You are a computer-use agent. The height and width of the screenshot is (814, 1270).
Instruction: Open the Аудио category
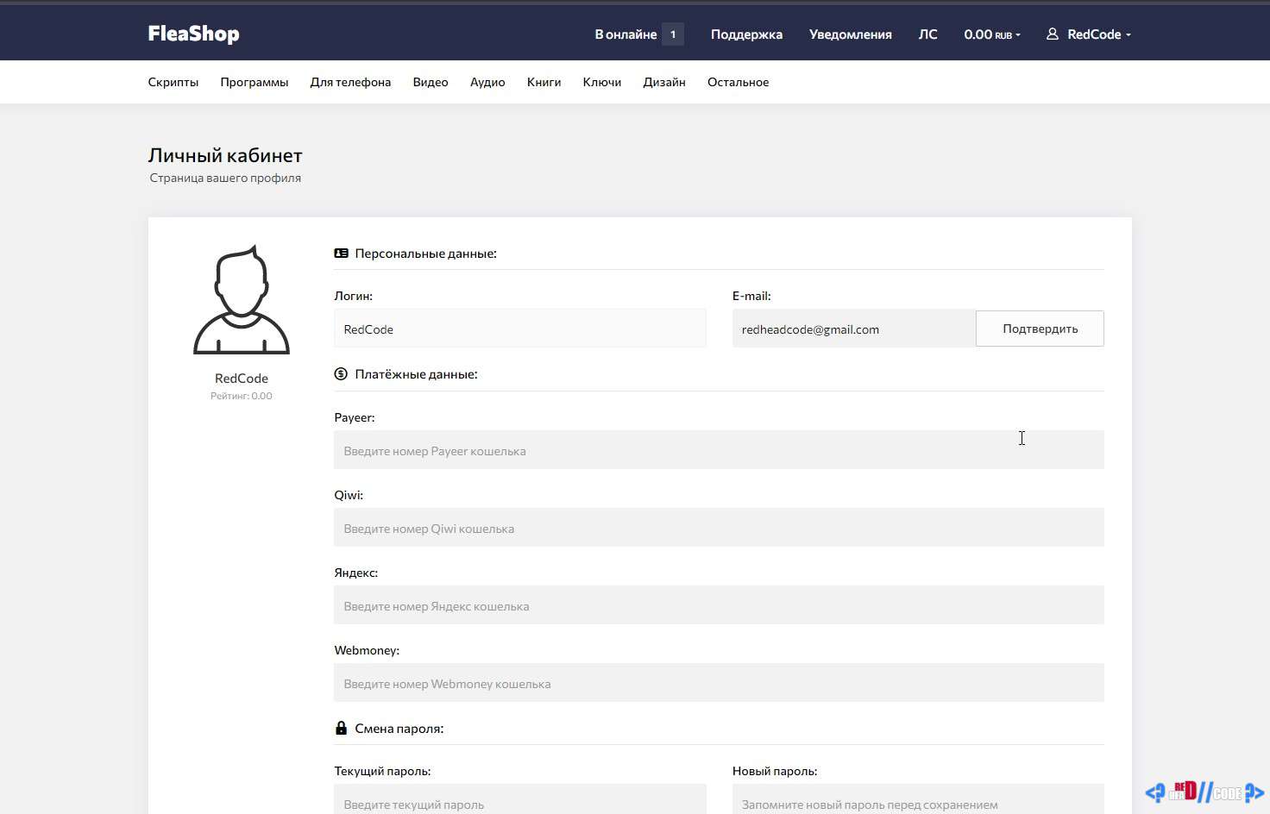487,82
